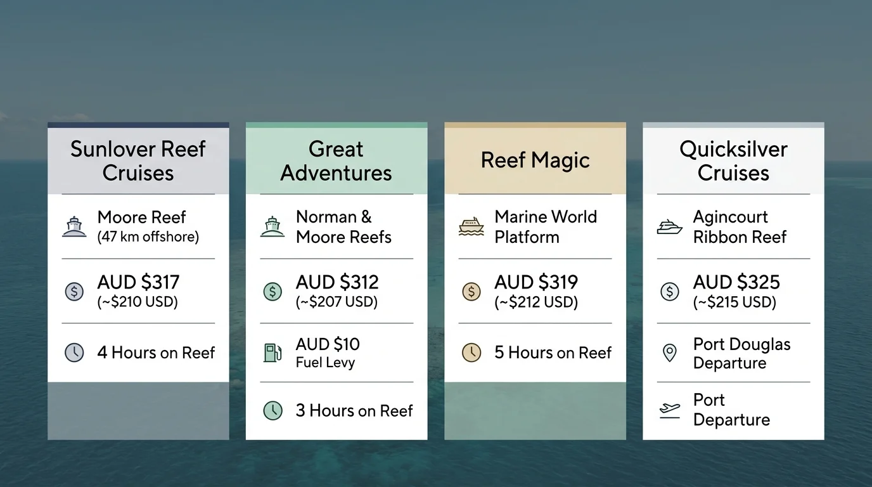The width and height of the screenshot is (872, 487).
Task: Click the clock icon beside 5 Hours on Reef
Action: tap(471, 353)
